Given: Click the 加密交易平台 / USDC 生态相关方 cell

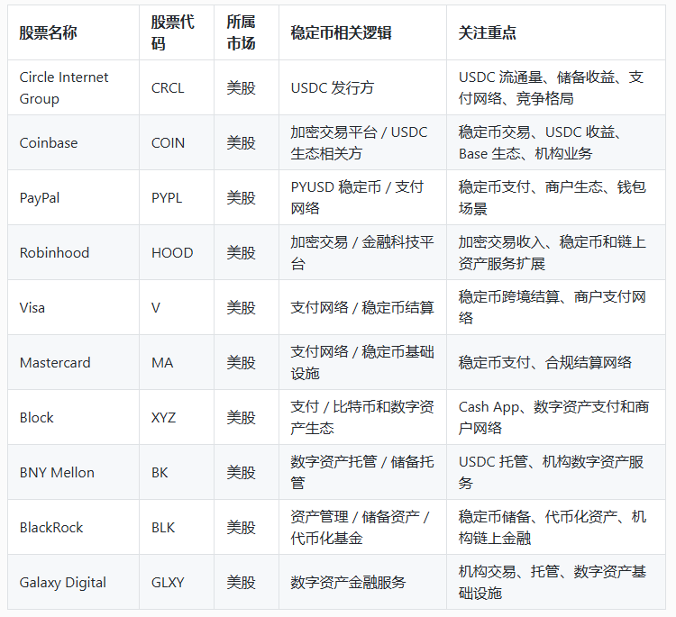Looking at the screenshot, I should [x=362, y=142].
